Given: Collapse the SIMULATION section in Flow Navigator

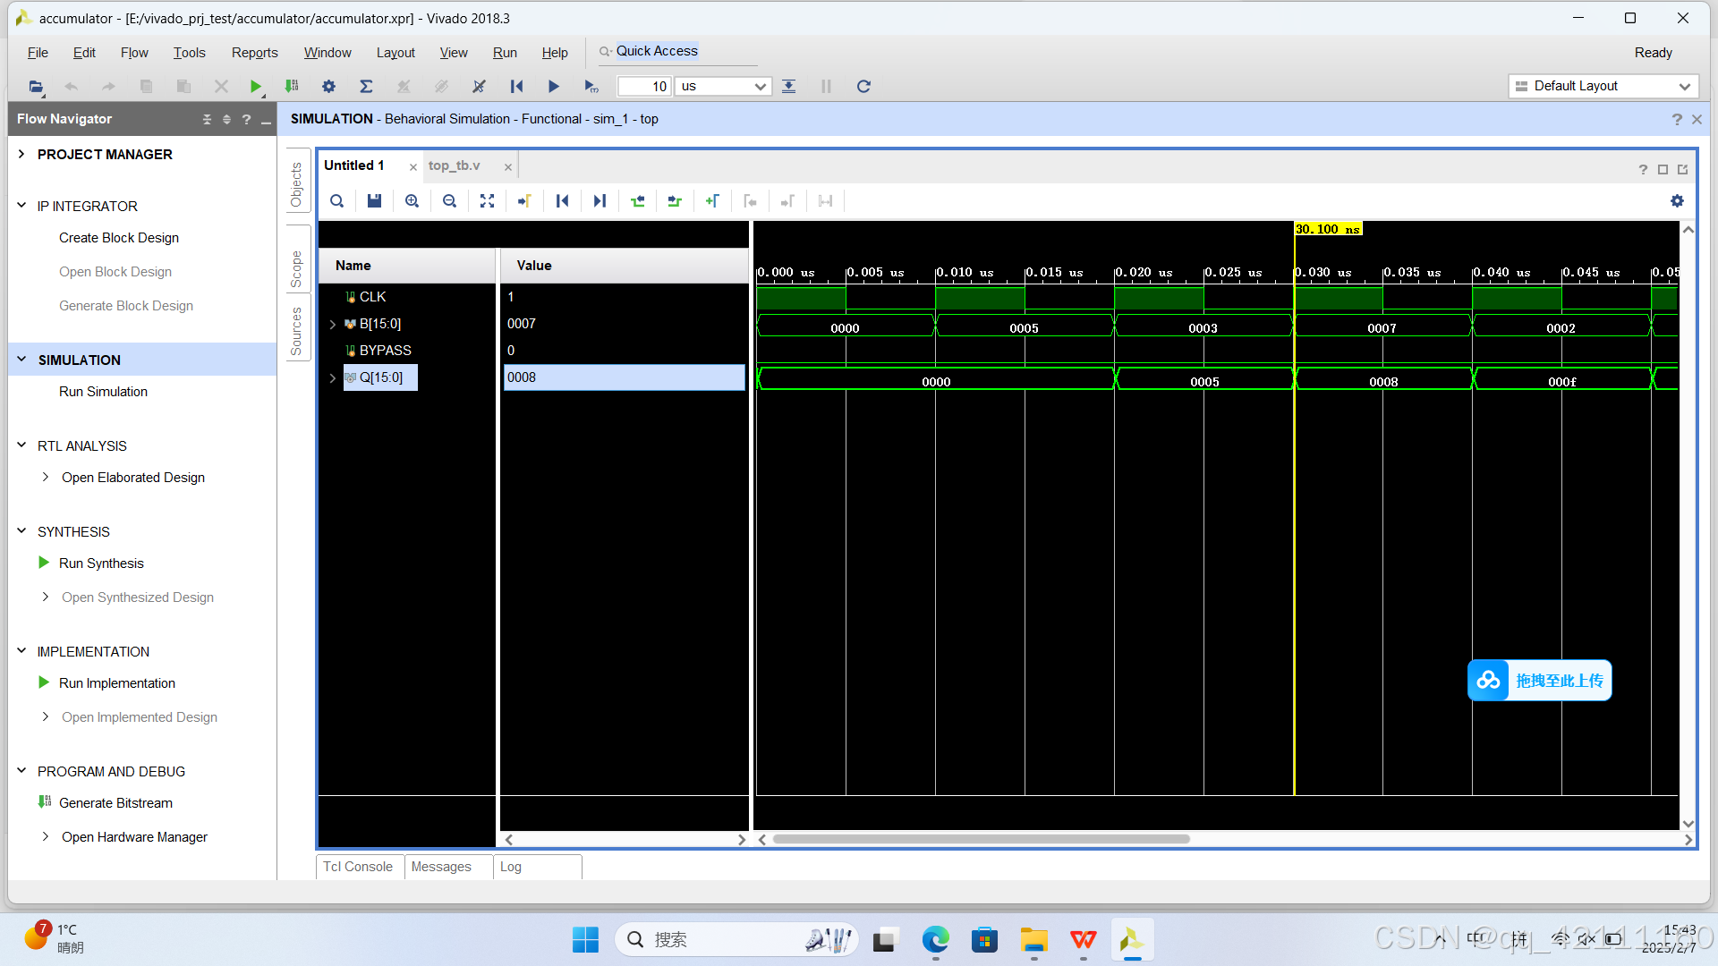Looking at the screenshot, I should pyautogui.click(x=21, y=360).
